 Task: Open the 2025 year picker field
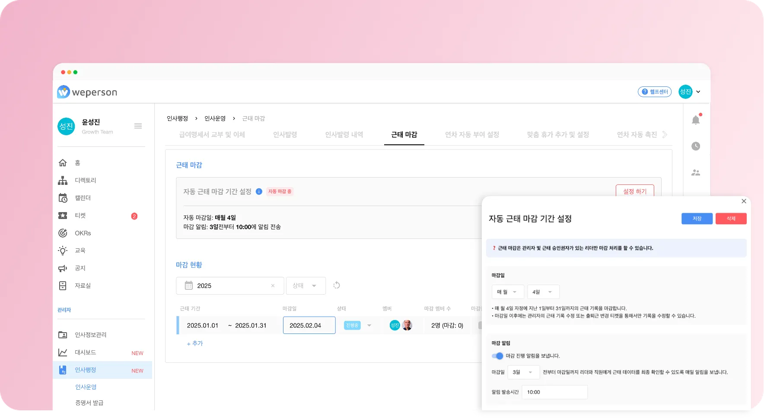coord(230,286)
